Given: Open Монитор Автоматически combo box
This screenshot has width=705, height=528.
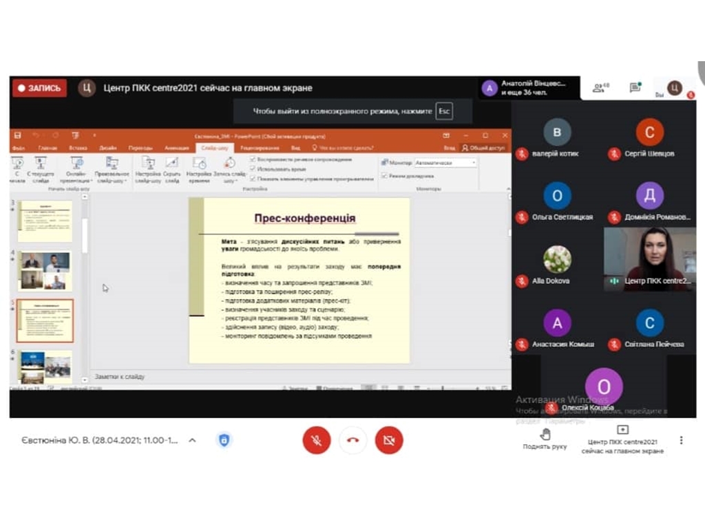Looking at the screenshot, I should coord(445,162).
